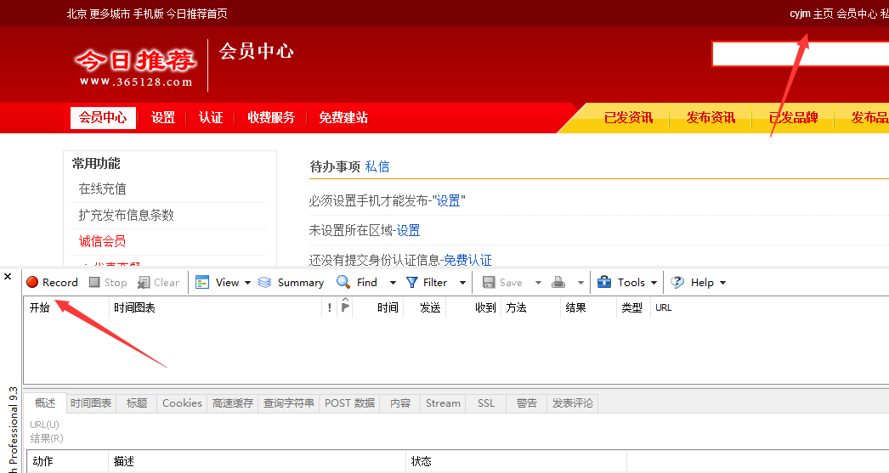Screen dimensions: 889x473
Task: Click 主页 link in the top bar
Action: [x=824, y=14]
